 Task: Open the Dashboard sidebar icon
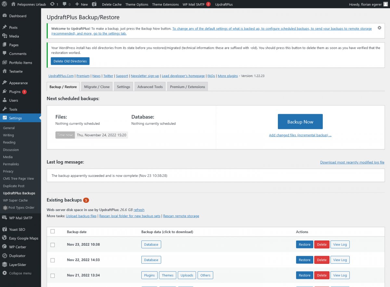[x=5, y=16]
